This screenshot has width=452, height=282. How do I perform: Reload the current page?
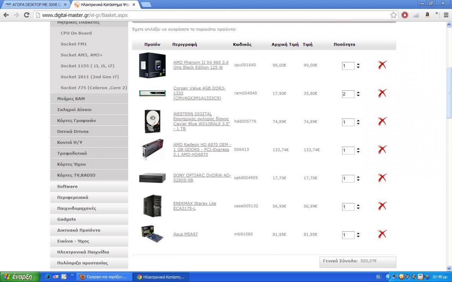tap(26, 15)
